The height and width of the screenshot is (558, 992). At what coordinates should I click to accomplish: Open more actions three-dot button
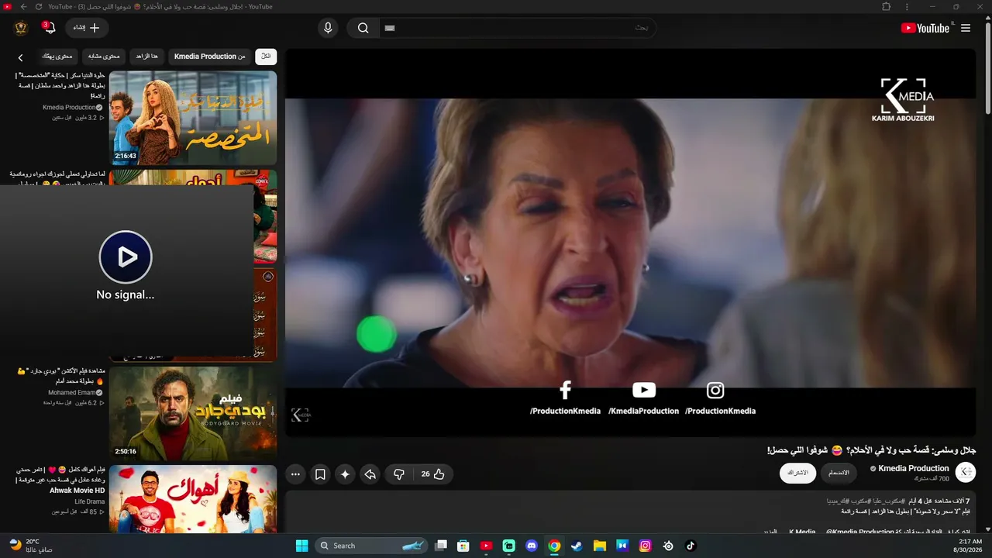(x=295, y=474)
